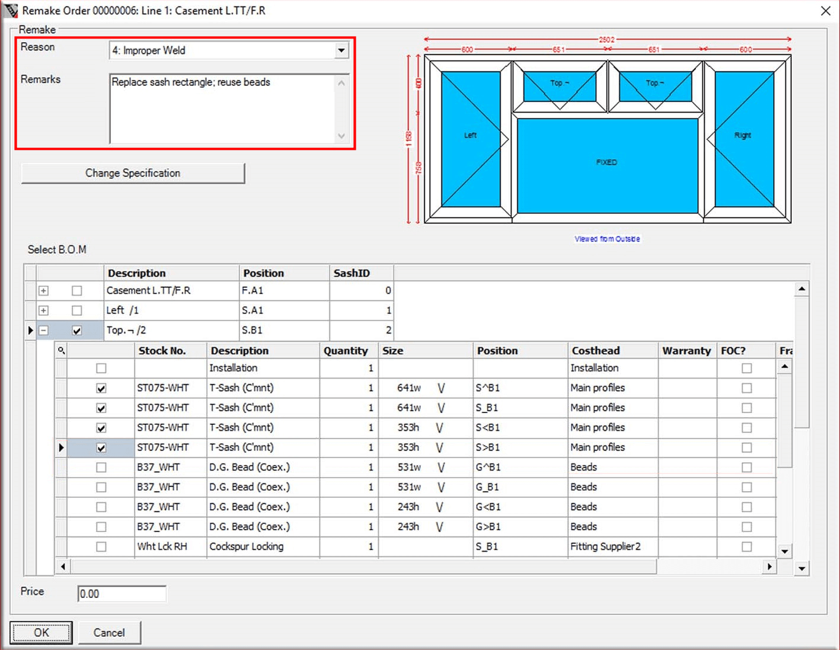
Task: Click the outer B.O.M scroll up arrow
Action: point(801,289)
